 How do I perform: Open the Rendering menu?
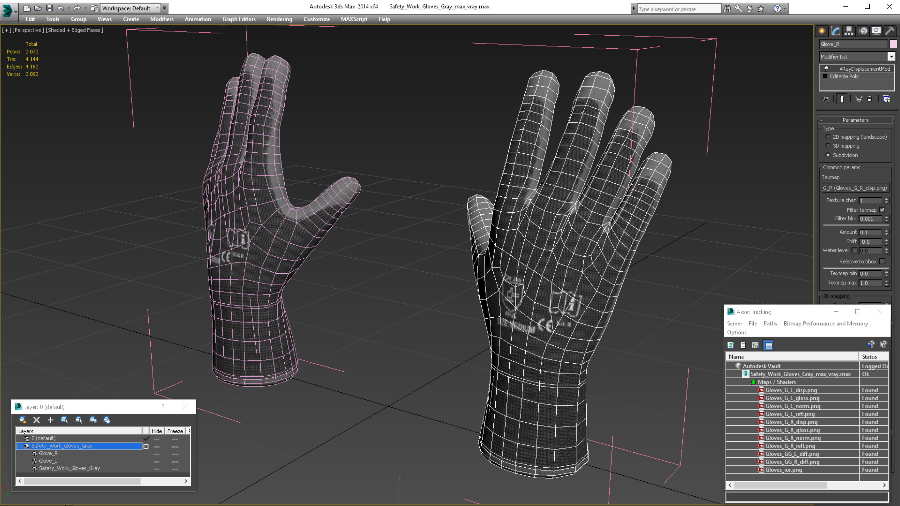coord(279,19)
